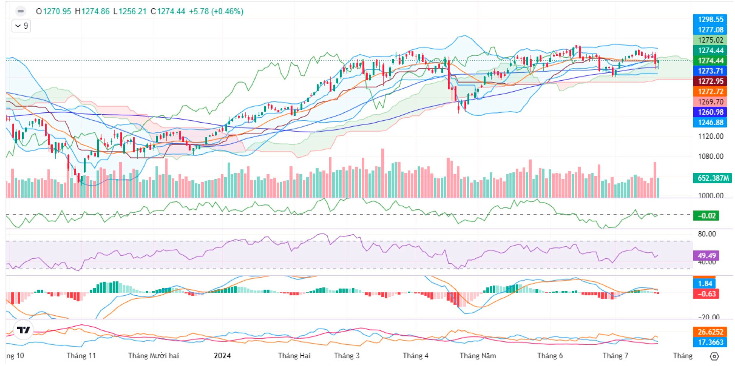Click the closing price value C1274.44
Viewport: 735px width, 366px height.
(x=168, y=11)
